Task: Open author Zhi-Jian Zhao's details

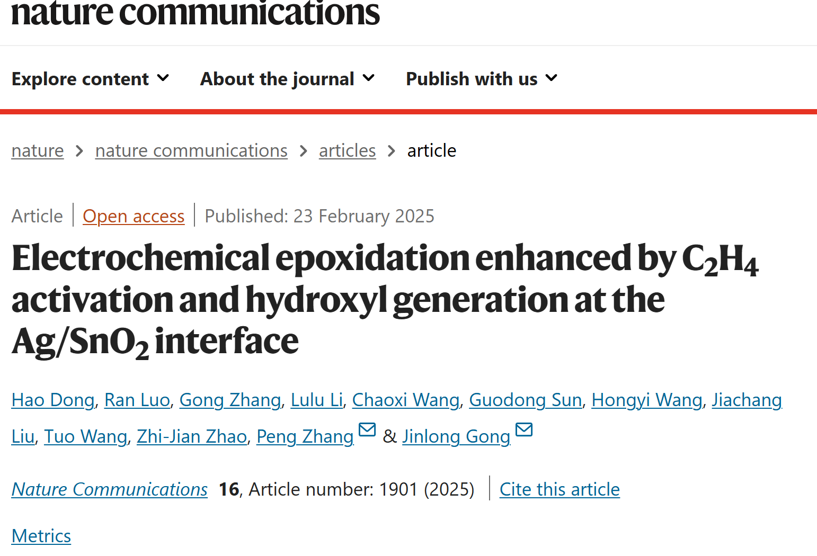Action: point(192,436)
